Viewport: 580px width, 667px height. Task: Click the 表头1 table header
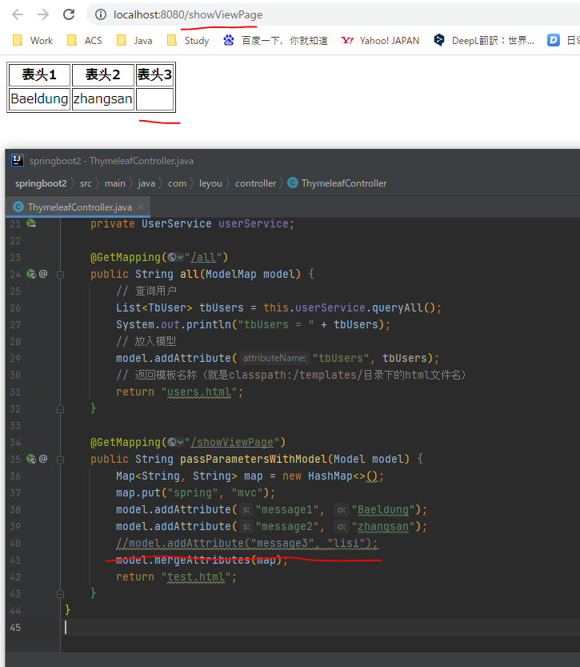pyautogui.click(x=39, y=75)
